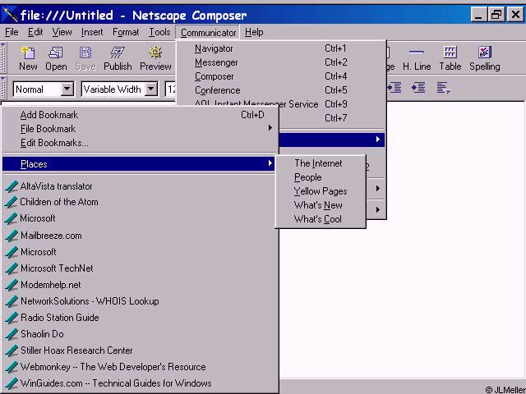Open the Edit menu

point(35,32)
